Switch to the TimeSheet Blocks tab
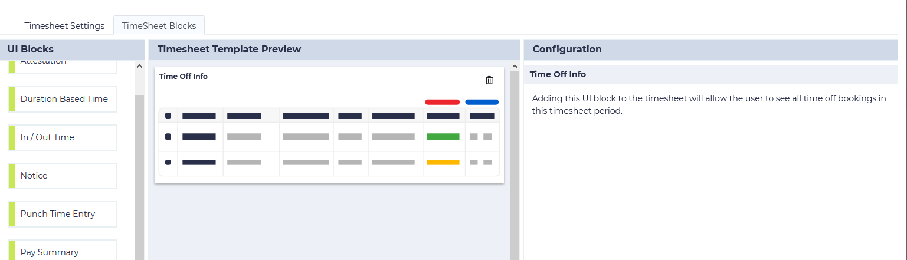 [x=159, y=26]
